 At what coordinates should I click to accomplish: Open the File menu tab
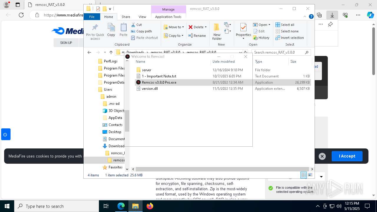[x=92, y=17]
